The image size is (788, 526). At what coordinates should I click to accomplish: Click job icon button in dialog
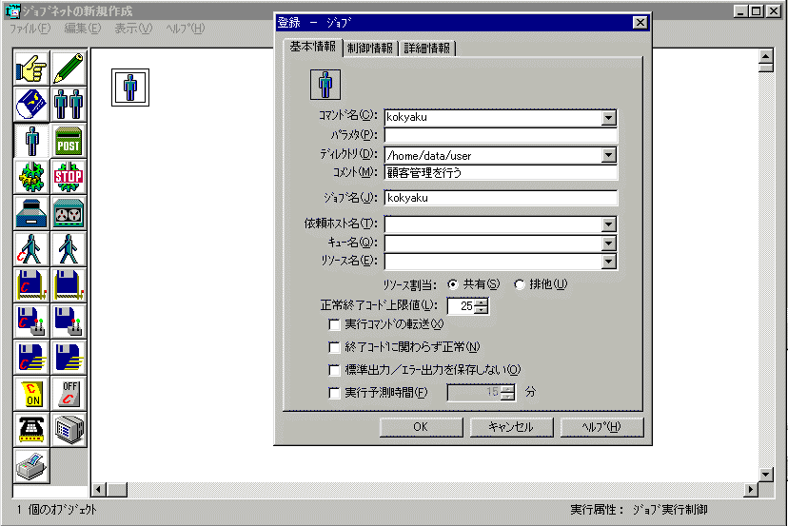[x=325, y=85]
